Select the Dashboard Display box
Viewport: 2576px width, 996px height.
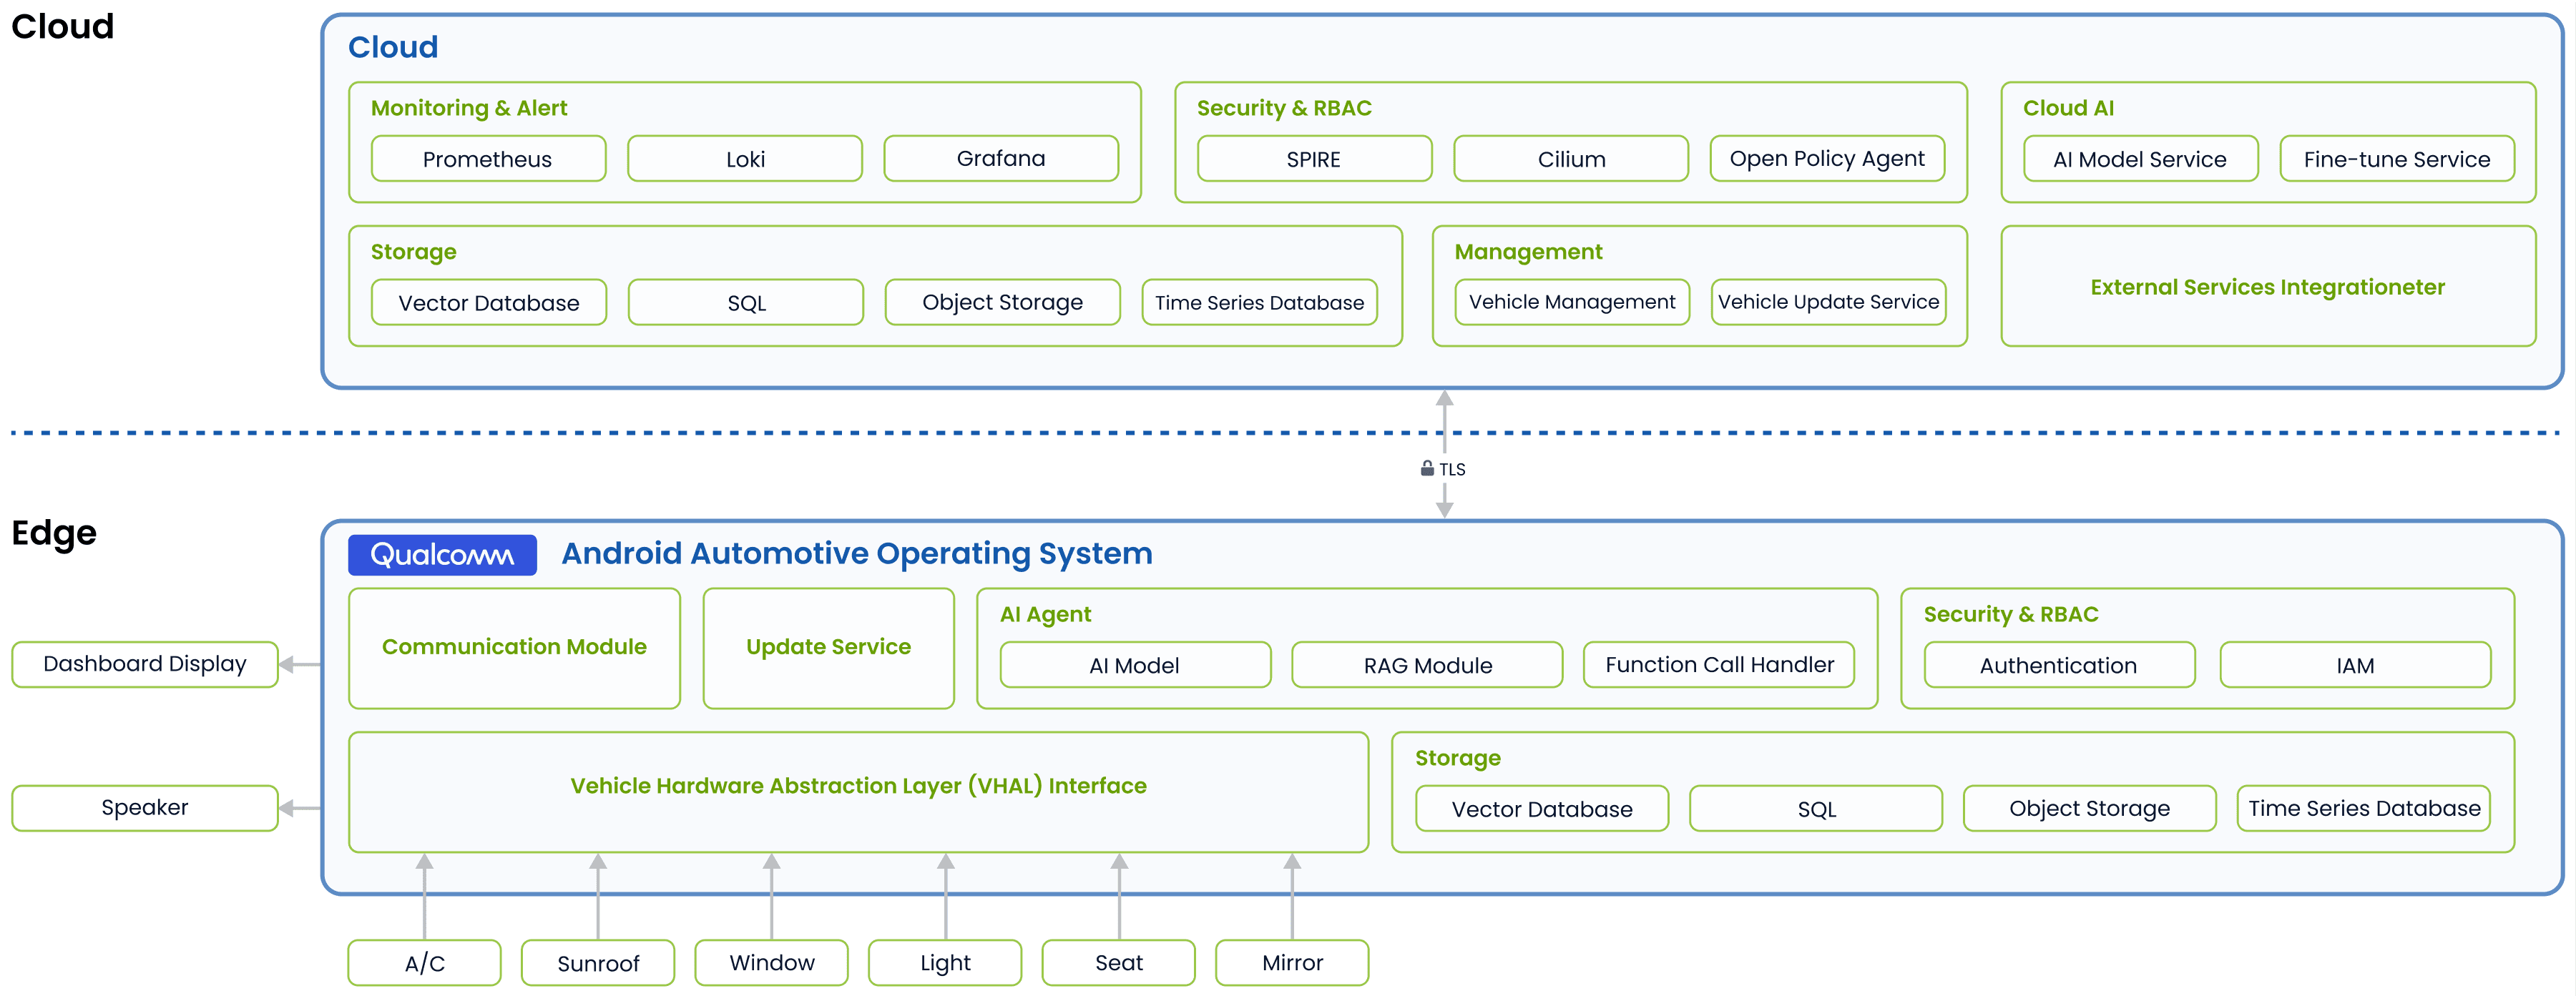point(145,664)
